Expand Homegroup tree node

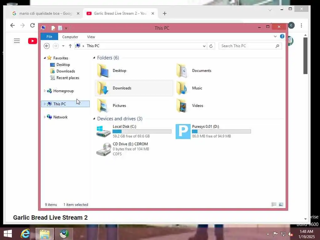[x=45, y=91]
